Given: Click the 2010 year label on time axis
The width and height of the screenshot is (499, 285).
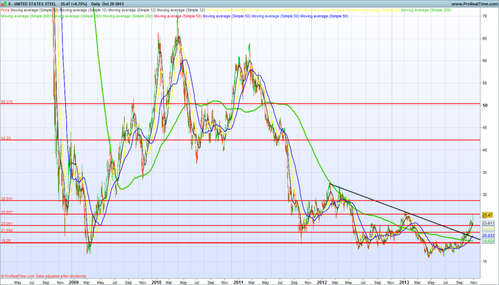Looking at the screenshot, I should [x=157, y=282].
